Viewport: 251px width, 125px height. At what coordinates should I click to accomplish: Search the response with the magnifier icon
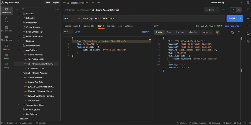coord(239,32)
